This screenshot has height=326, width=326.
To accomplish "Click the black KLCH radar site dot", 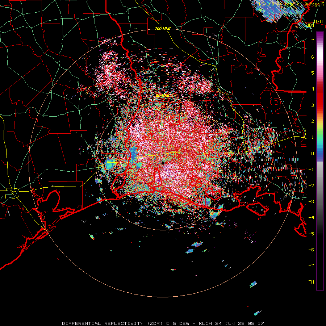I will coord(163,163).
